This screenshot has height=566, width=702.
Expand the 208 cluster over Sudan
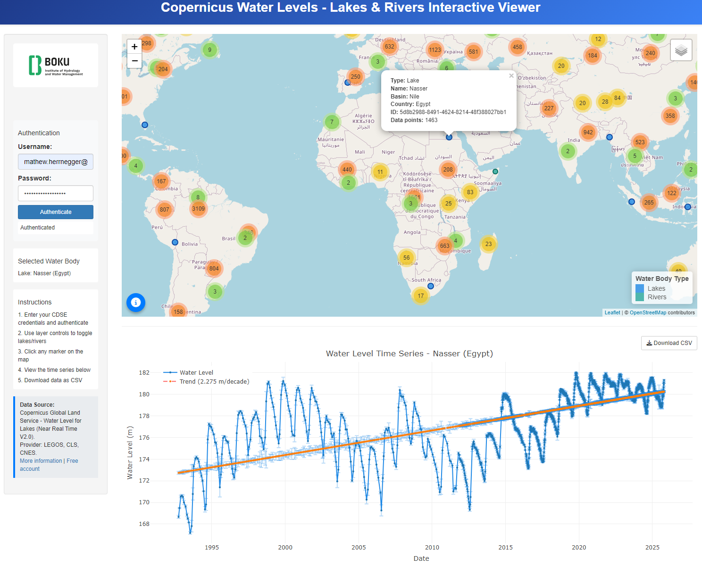[x=447, y=170]
